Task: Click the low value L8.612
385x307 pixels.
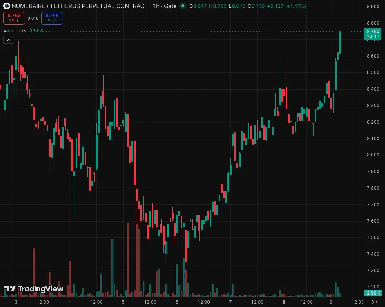Action: [x=237, y=6]
